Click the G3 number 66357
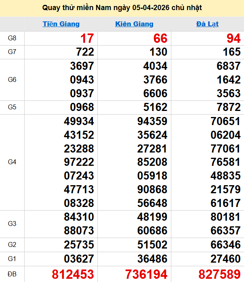 coord(226,231)
